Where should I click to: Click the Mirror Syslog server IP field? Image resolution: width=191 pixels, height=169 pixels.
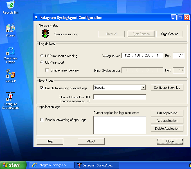coord(142,70)
